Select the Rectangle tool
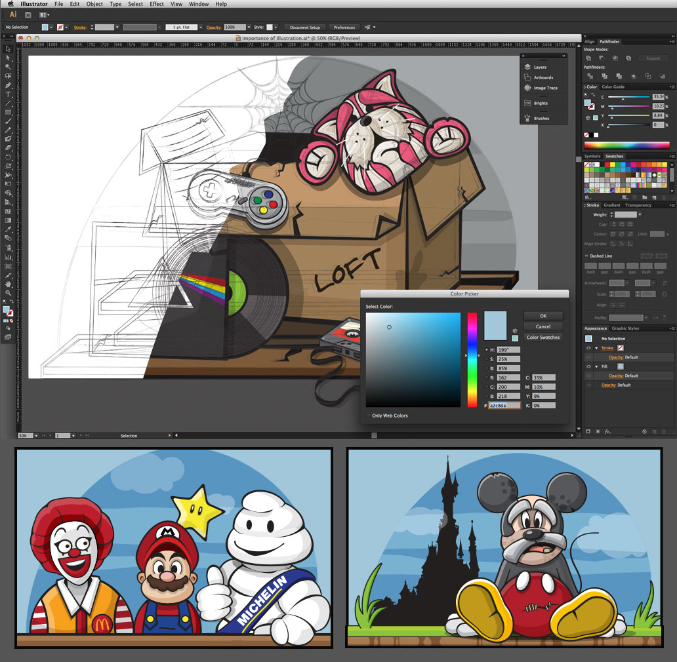This screenshot has width=677, height=662. (8, 112)
